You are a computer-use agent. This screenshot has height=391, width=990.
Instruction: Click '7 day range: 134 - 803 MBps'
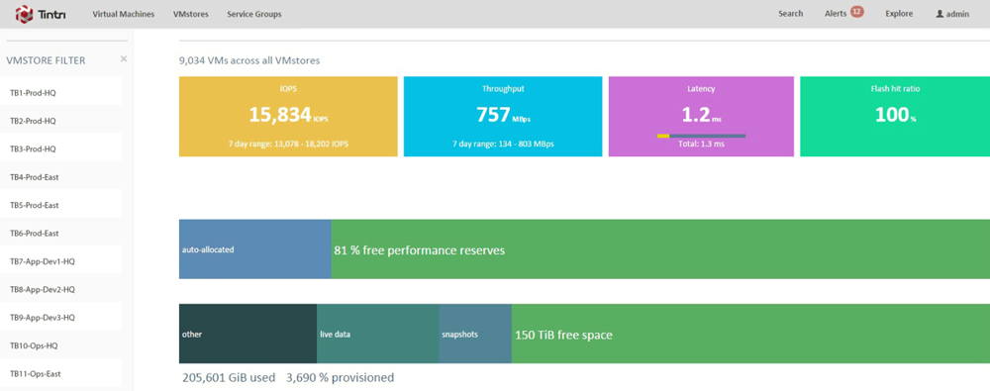(503, 144)
